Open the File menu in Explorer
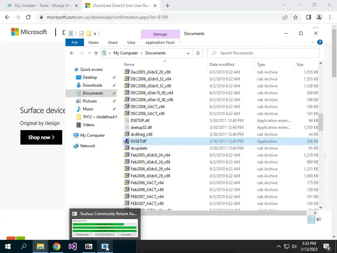Screen dimensions: 337x253 click(75, 42)
